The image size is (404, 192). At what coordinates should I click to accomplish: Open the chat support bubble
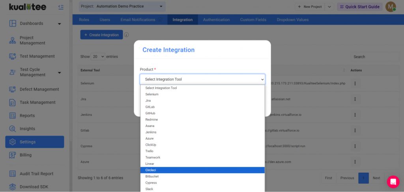click(393, 182)
